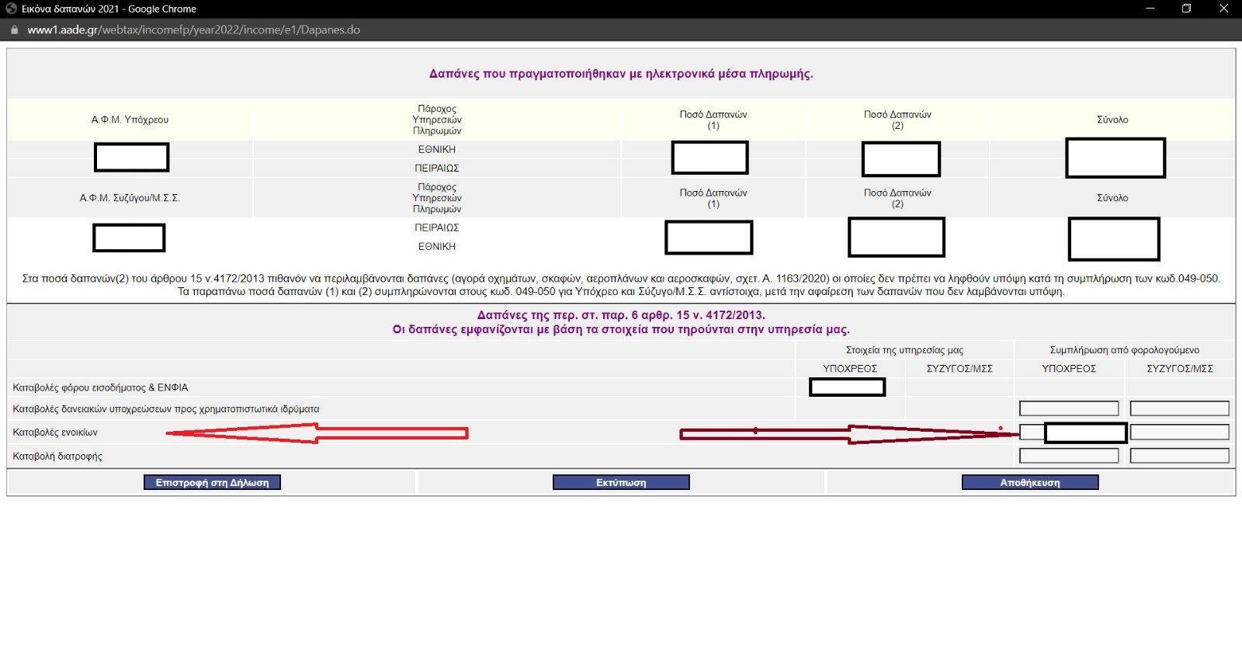Click the lock icon in the address bar

point(14,30)
